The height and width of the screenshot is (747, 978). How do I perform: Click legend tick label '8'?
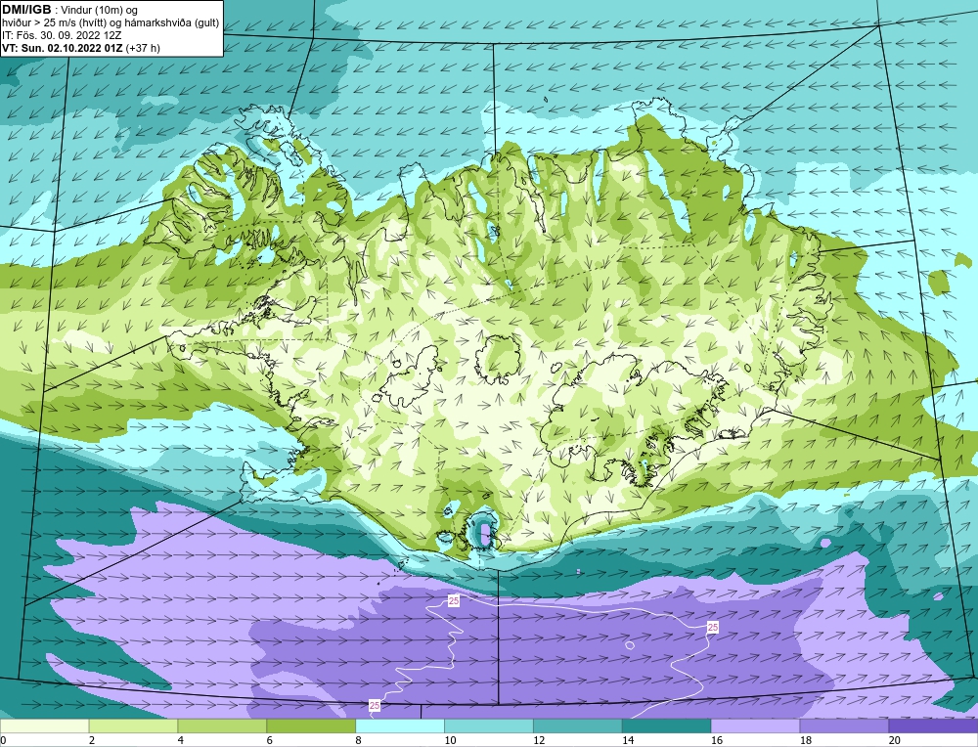358,740
